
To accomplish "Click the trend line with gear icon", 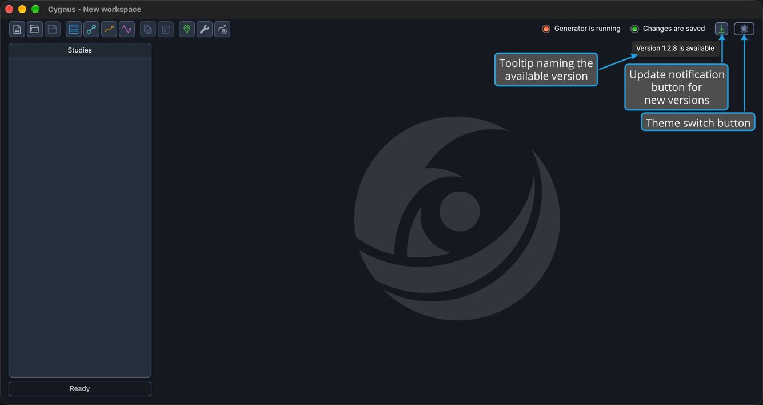I will (x=222, y=29).
